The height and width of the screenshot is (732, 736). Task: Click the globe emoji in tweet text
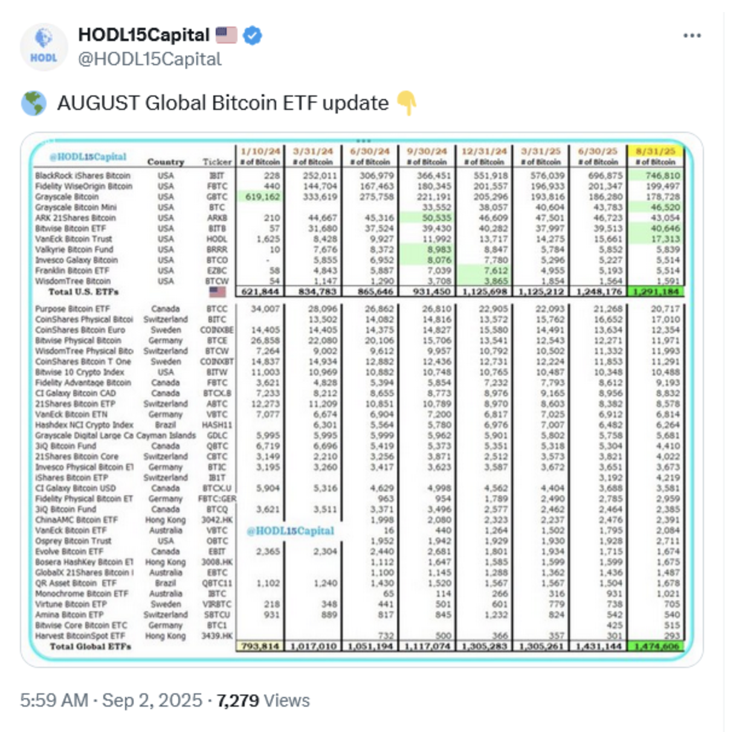[x=33, y=103]
